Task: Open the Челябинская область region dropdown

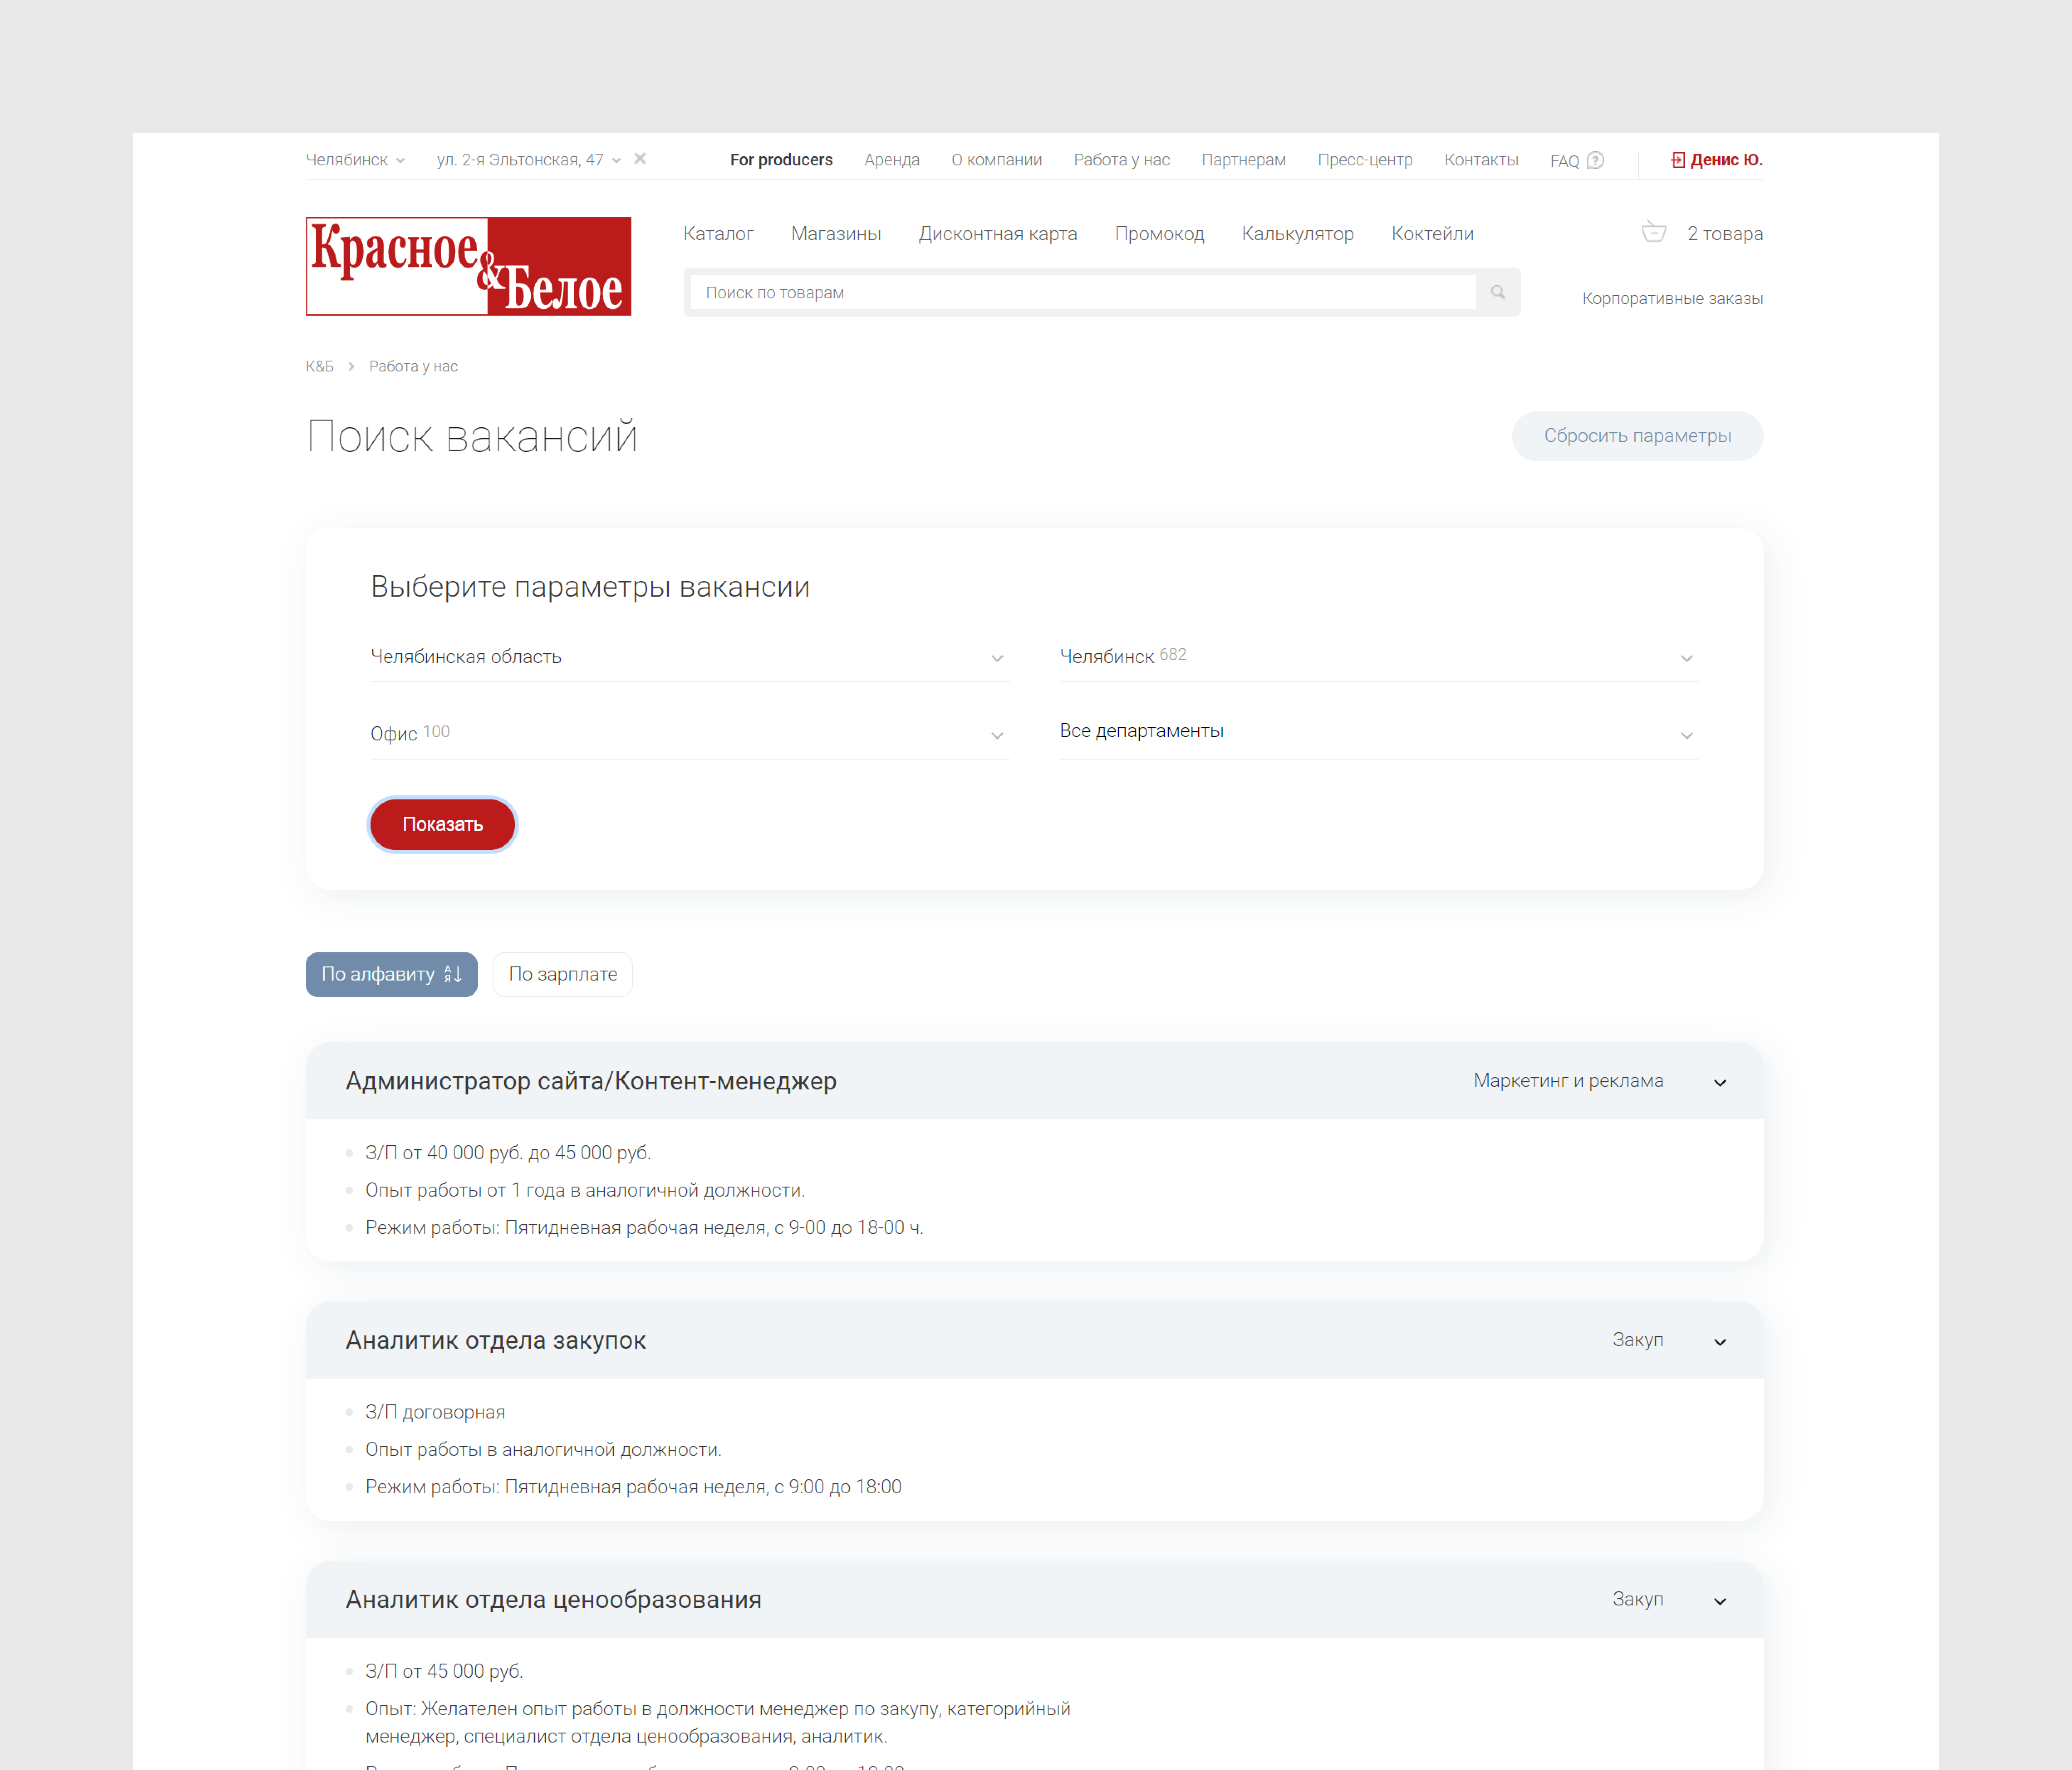Action: tap(689, 657)
